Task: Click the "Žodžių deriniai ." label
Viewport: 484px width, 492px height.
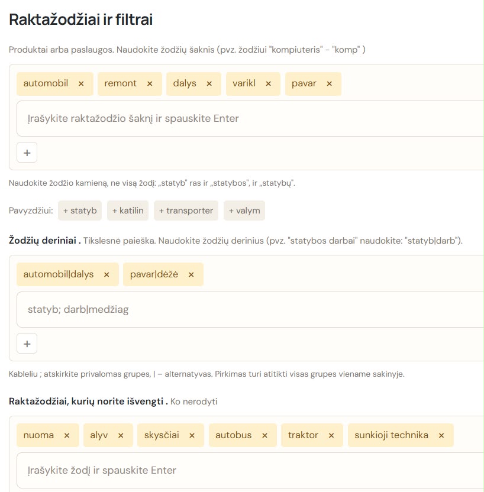Action: coord(45,241)
